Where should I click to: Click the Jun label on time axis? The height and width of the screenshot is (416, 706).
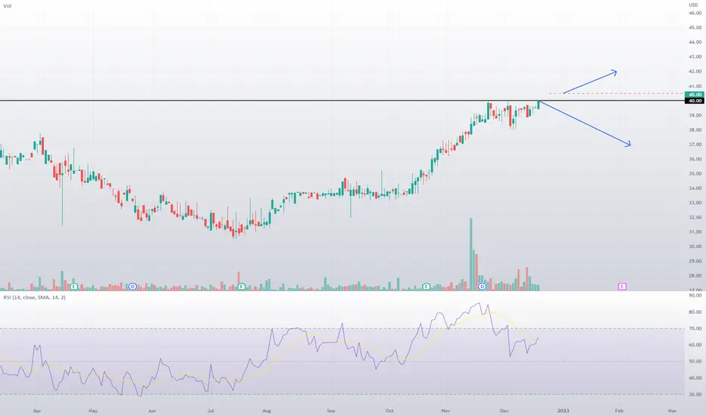tap(152, 411)
